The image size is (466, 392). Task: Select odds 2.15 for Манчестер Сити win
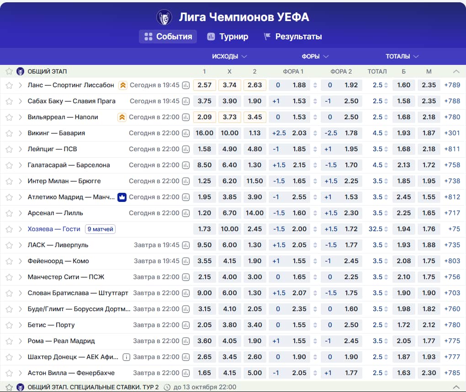click(x=205, y=277)
